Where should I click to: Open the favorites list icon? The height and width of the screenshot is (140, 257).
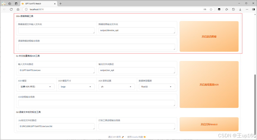pos(227,9)
